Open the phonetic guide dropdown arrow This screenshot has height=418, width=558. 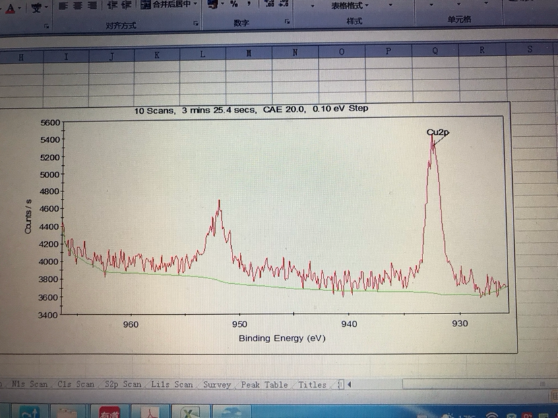coord(46,7)
